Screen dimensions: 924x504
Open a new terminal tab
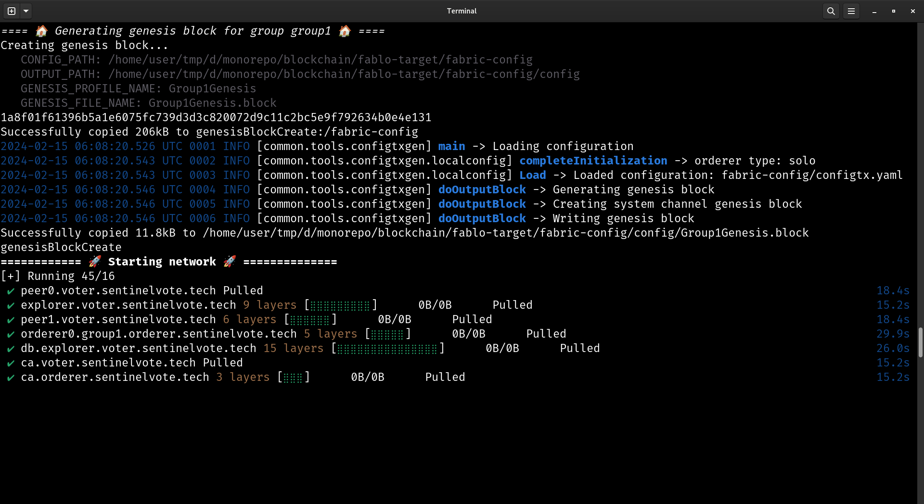pos(12,11)
